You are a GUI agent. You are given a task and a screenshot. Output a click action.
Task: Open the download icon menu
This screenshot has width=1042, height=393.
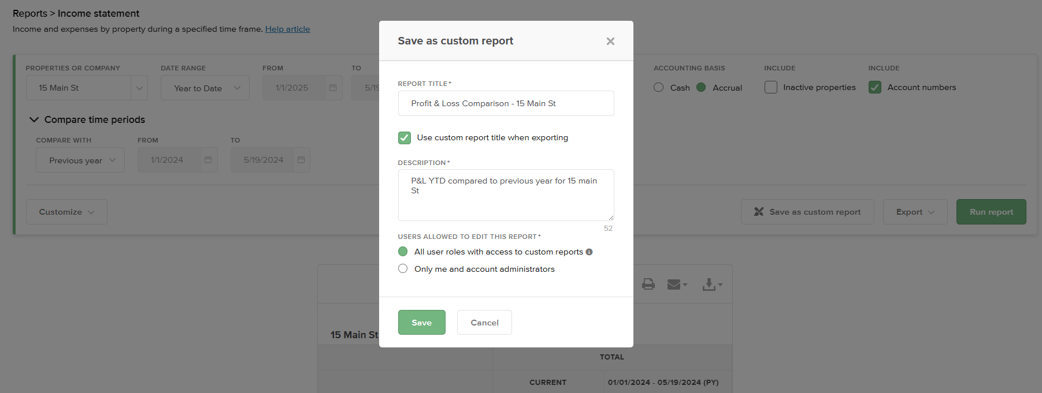coord(712,285)
